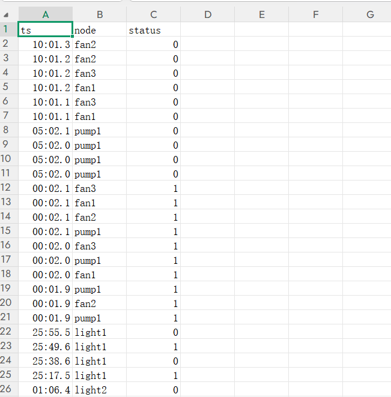Click cell B8 with pump1

point(100,131)
